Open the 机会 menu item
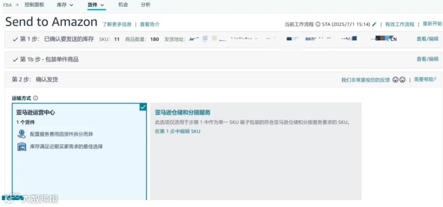Screen dimensions: 443x207 click(123, 4)
